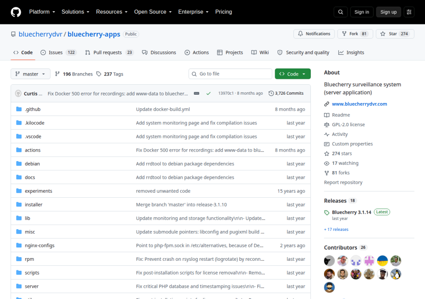This screenshot has width=425, height=299.
Task: View 81 forks link
Action: [x=341, y=173]
